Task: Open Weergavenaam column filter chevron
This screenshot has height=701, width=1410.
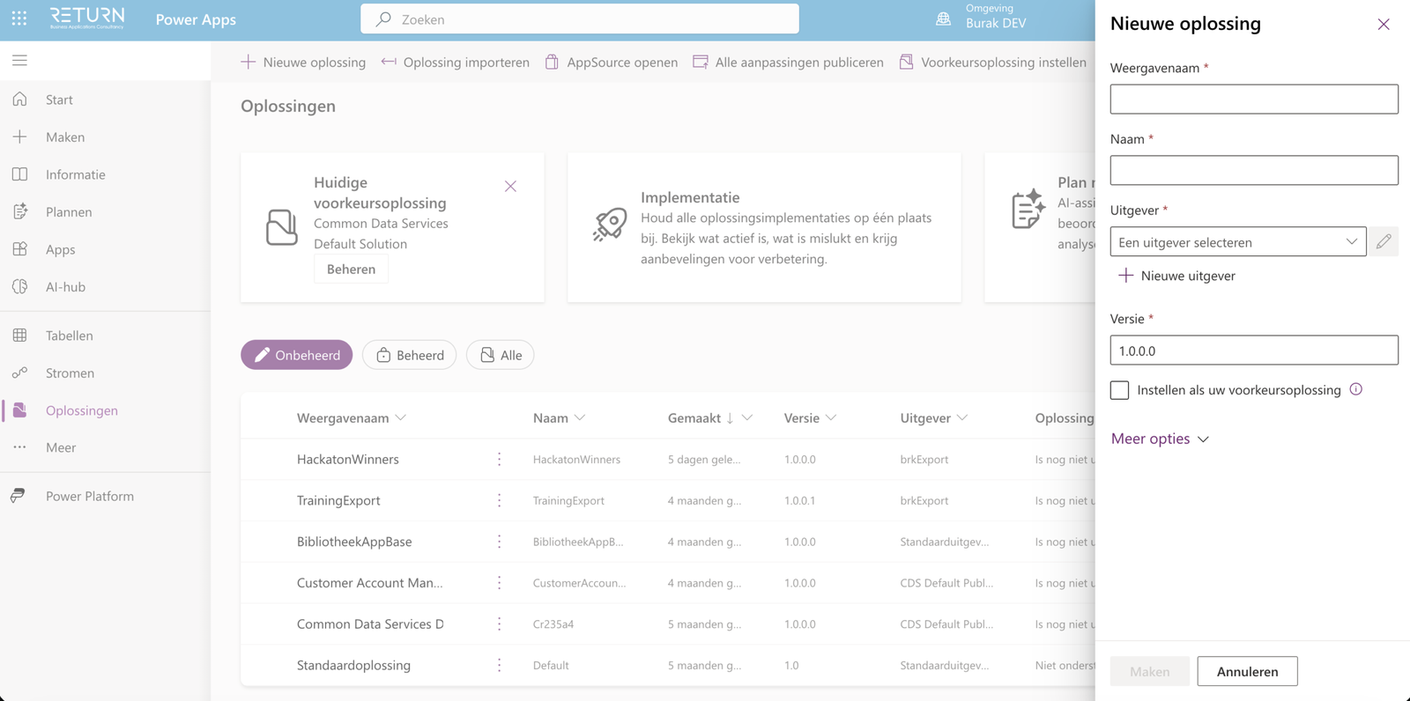Action: point(401,417)
